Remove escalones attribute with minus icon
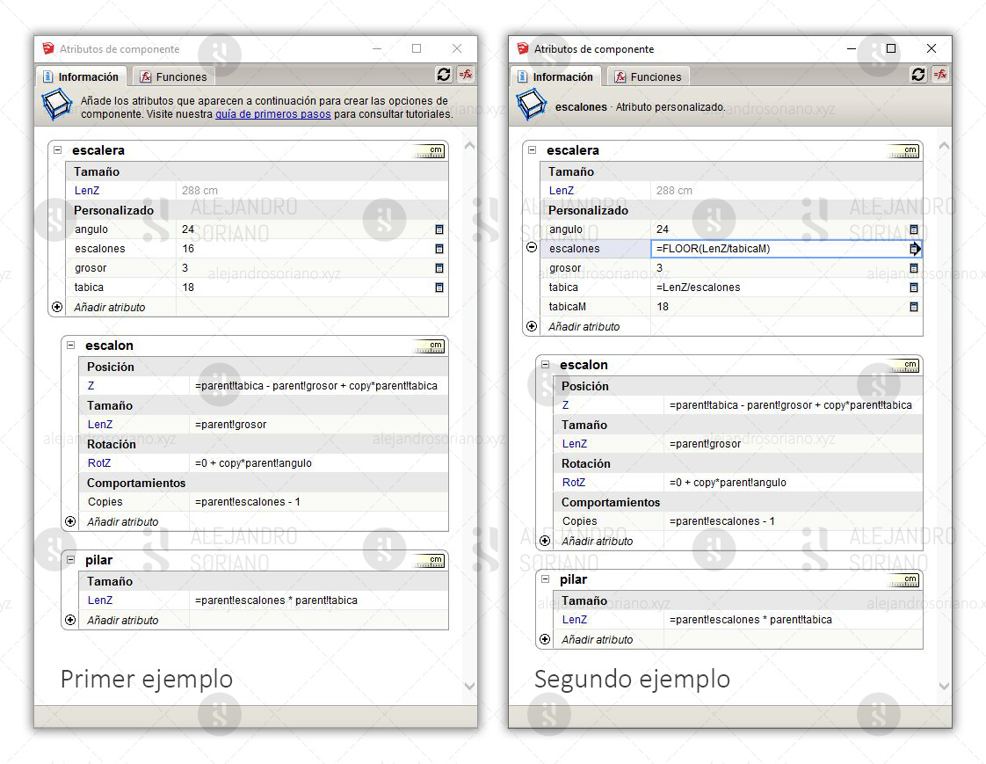 pyautogui.click(x=532, y=248)
